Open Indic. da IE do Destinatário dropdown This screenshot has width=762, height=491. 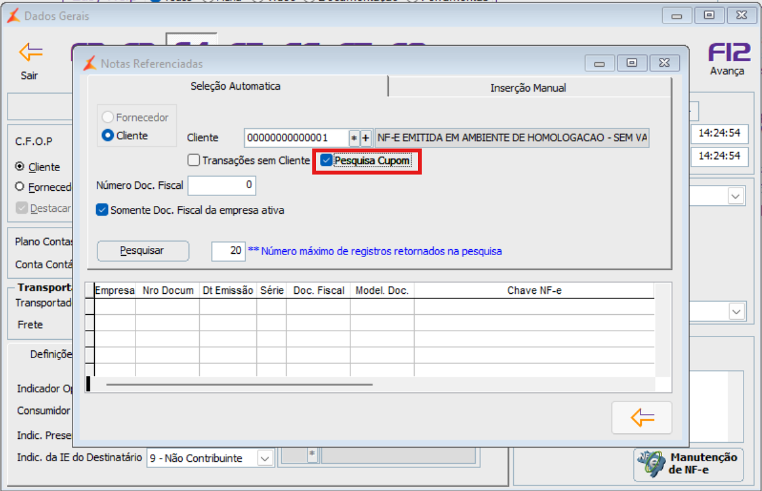tap(265, 459)
